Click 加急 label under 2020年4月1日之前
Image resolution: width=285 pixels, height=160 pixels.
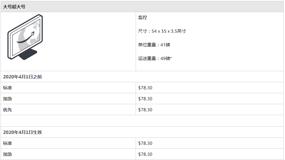click(8, 99)
